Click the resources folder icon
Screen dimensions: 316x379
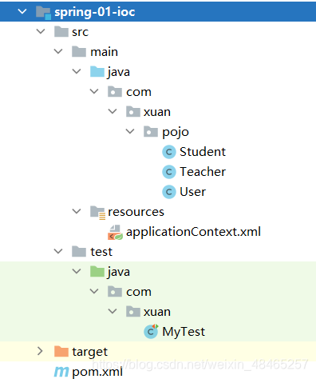[x=97, y=213]
